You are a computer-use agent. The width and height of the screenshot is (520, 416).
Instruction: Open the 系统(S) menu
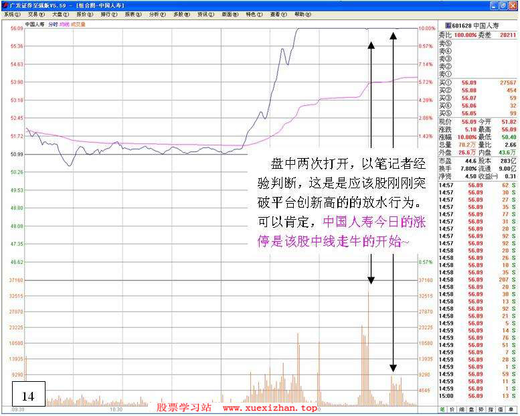point(12,14)
